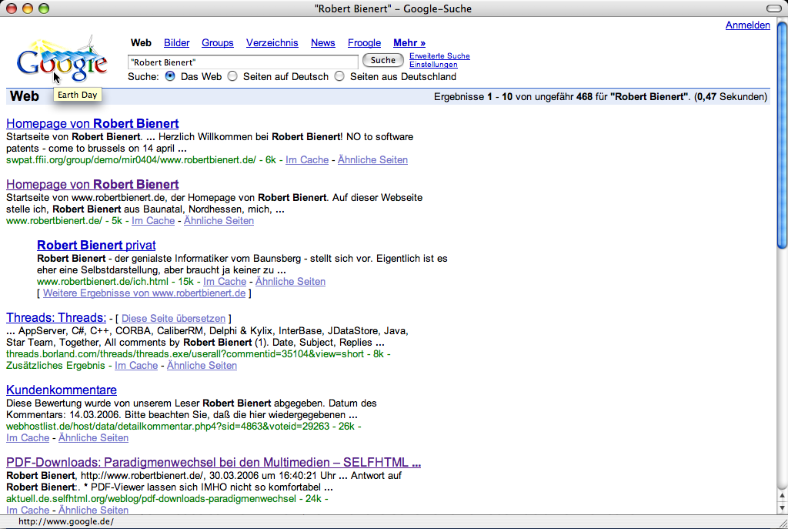Open Ähnliche Seiten for the threads.borland.com result
788x529 pixels.
(x=202, y=366)
